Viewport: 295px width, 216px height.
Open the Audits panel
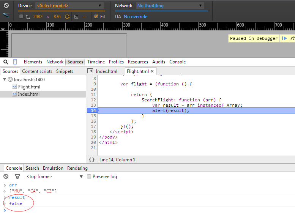[159, 62]
